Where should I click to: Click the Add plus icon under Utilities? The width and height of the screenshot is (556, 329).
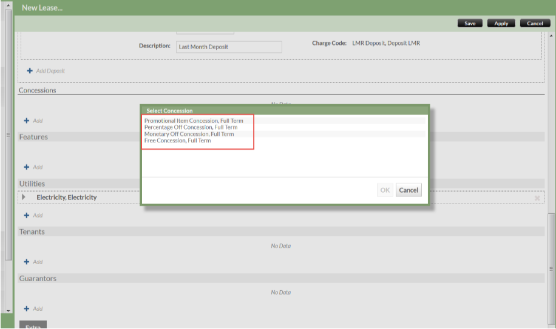27,215
